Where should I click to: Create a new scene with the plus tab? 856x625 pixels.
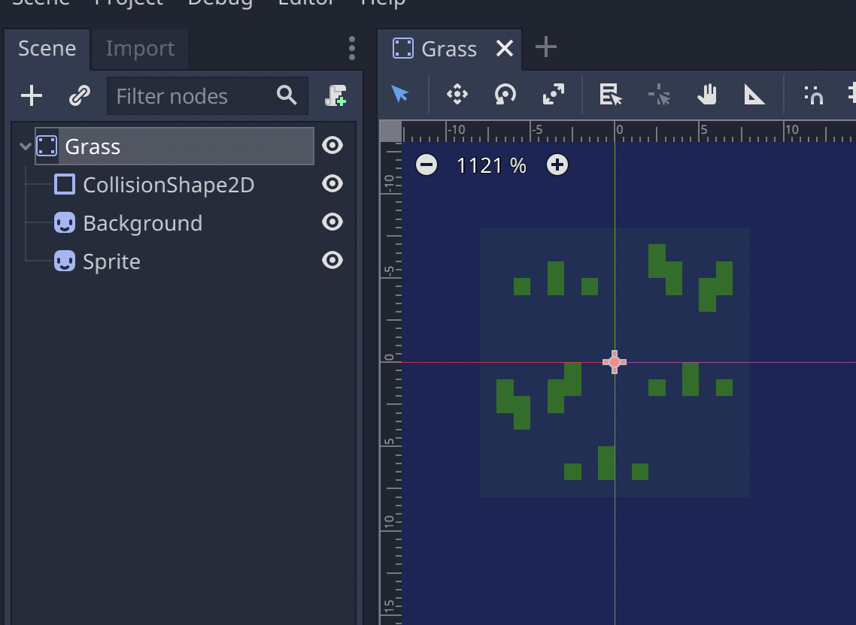coord(545,48)
